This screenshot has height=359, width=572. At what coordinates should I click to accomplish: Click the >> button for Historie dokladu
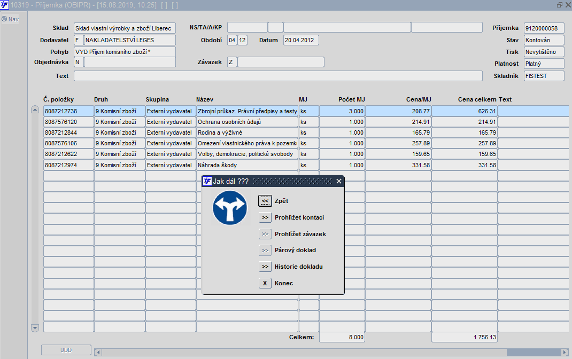265,267
